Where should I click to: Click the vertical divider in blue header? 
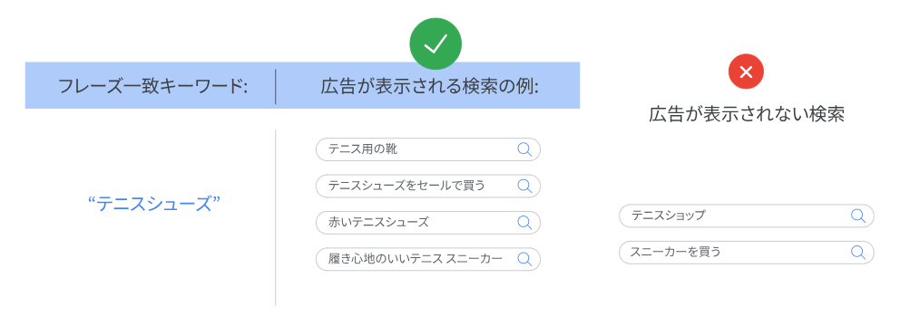(x=276, y=87)
